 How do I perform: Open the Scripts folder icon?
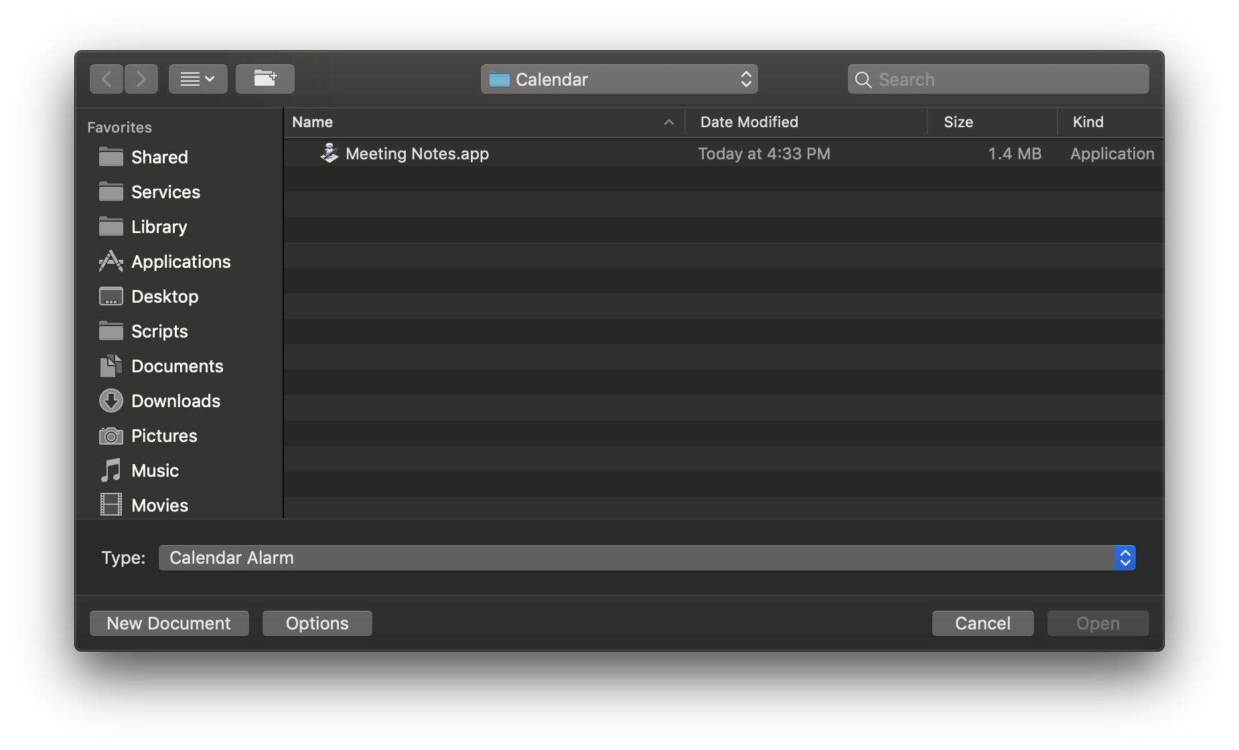(x=111, y=331)
